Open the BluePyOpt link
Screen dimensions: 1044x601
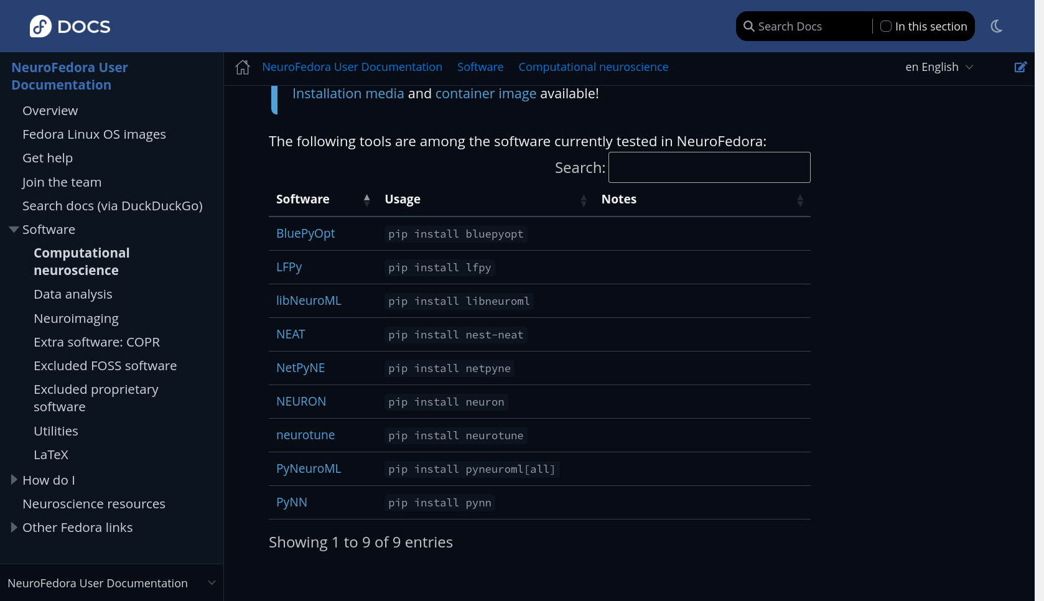click(x=305, y=233)
